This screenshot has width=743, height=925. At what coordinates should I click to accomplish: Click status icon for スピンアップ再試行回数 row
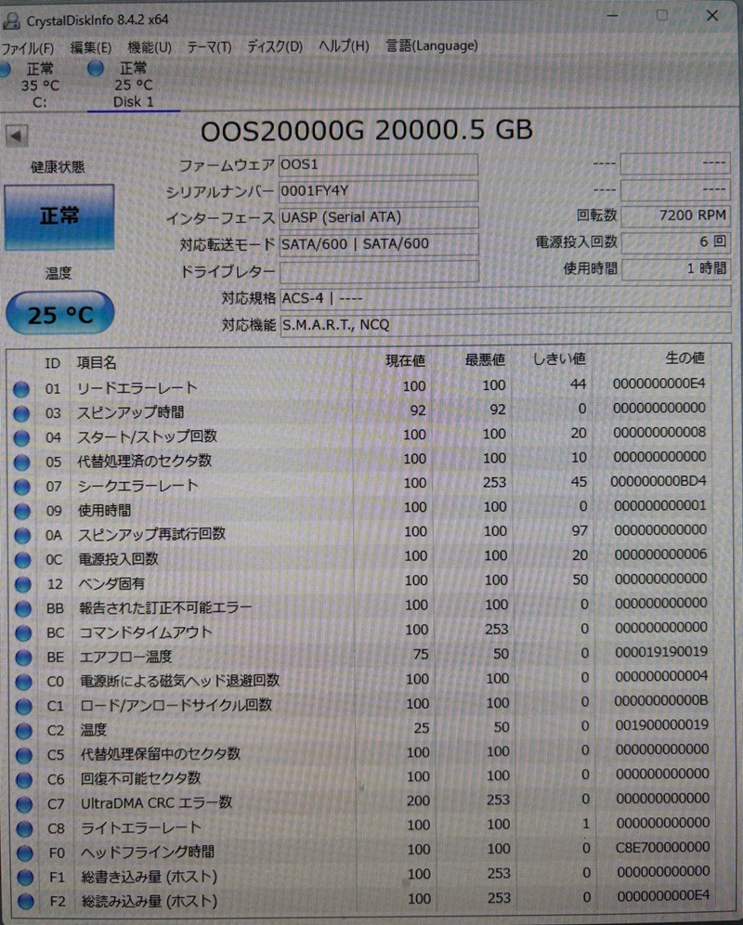[x=22, y=535]
